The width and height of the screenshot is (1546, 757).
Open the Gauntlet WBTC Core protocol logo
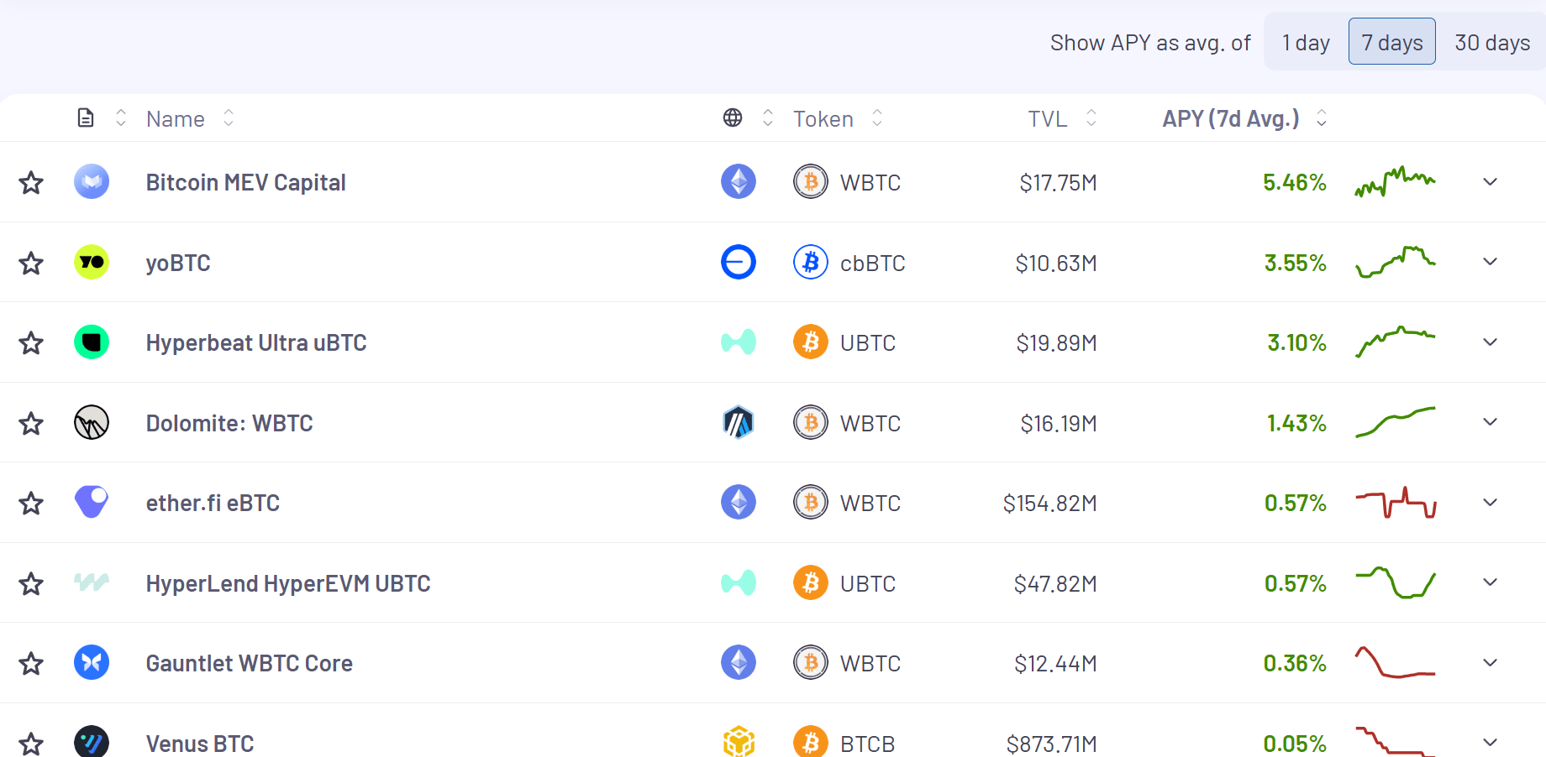92,662
